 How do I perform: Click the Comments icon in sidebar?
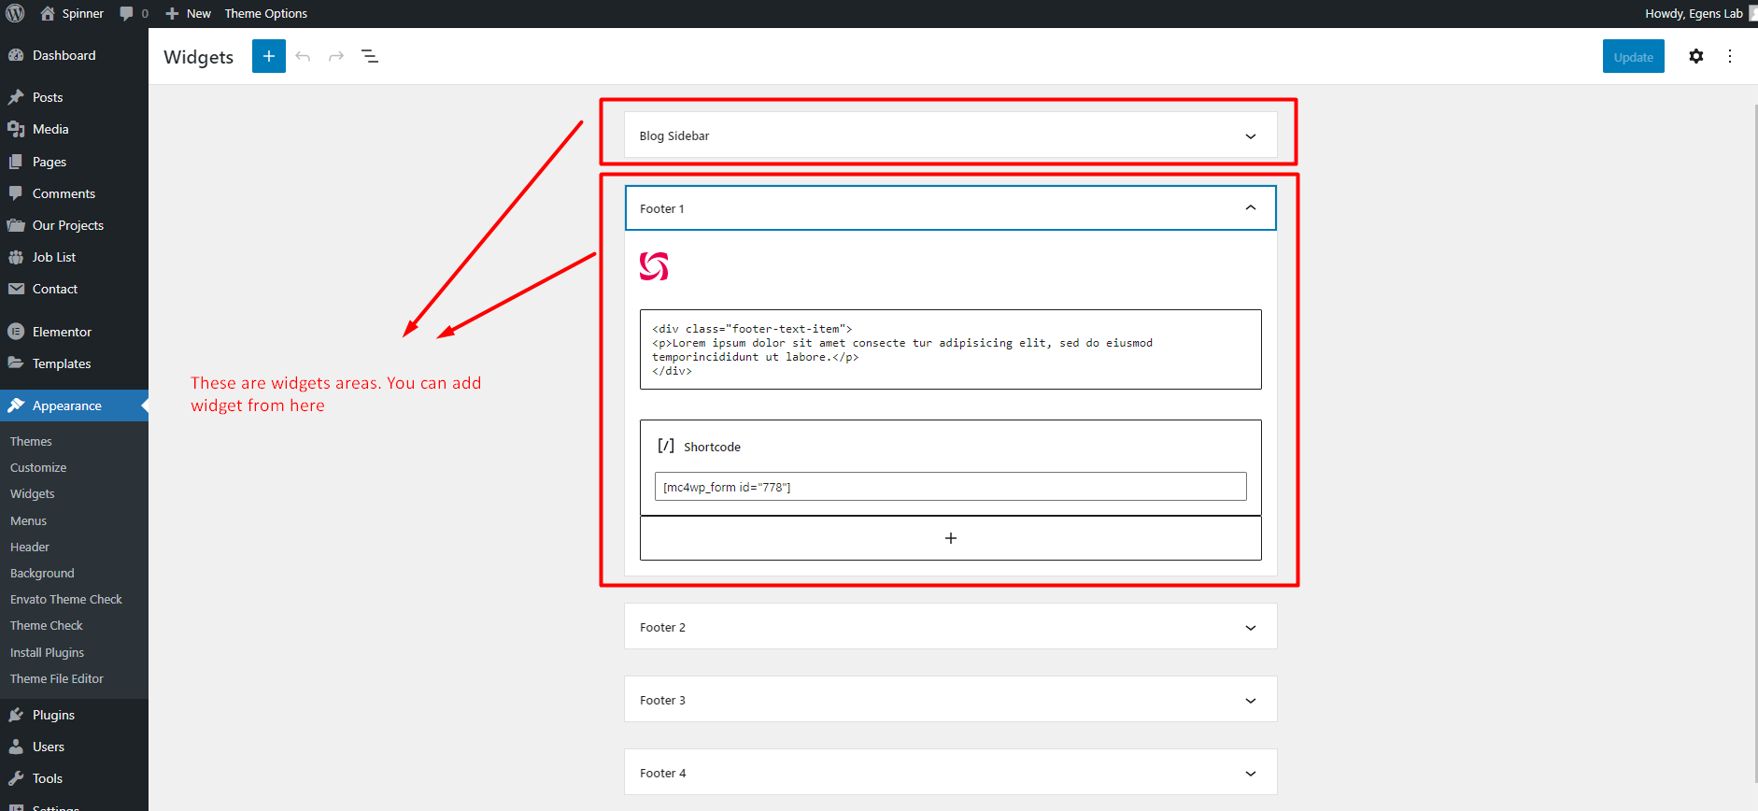(x=16, y=193)
